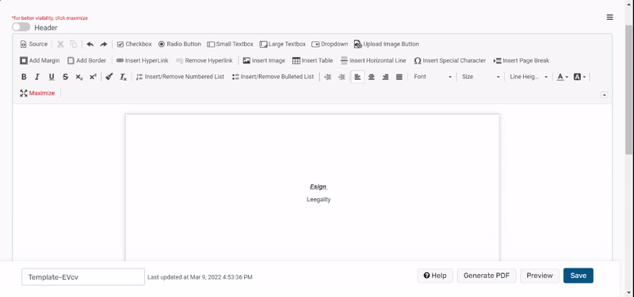This screenshot has height=297, width=634.
Task: Click the Copy Formatting paintbrush icon
Action: tap(109, 77)
